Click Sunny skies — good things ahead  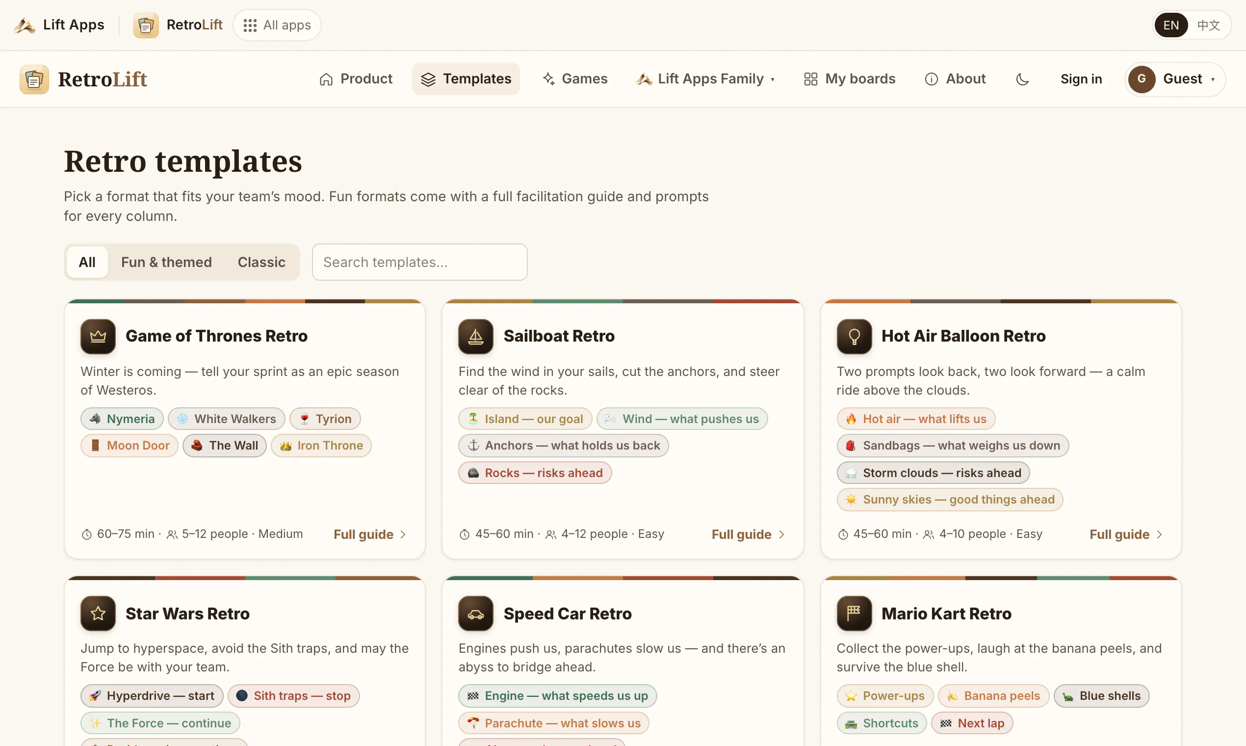pos(950,500)
